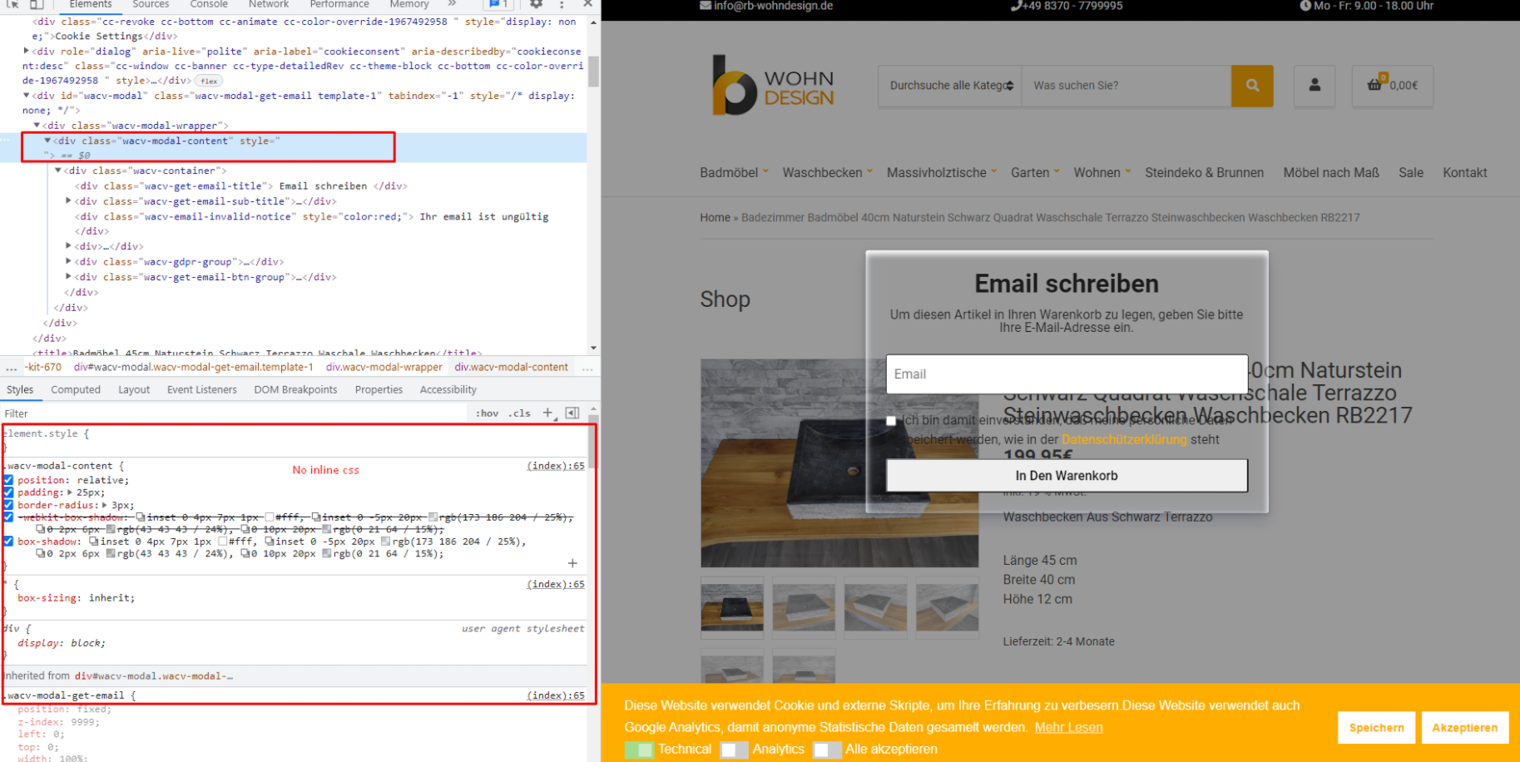This screenshot has height=762, width=1520.
Task: Toggle the device toolbar icon in DevTools
Action: (36, 4)
